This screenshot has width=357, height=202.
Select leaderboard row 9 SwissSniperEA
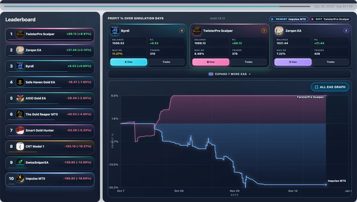point(50,163)
